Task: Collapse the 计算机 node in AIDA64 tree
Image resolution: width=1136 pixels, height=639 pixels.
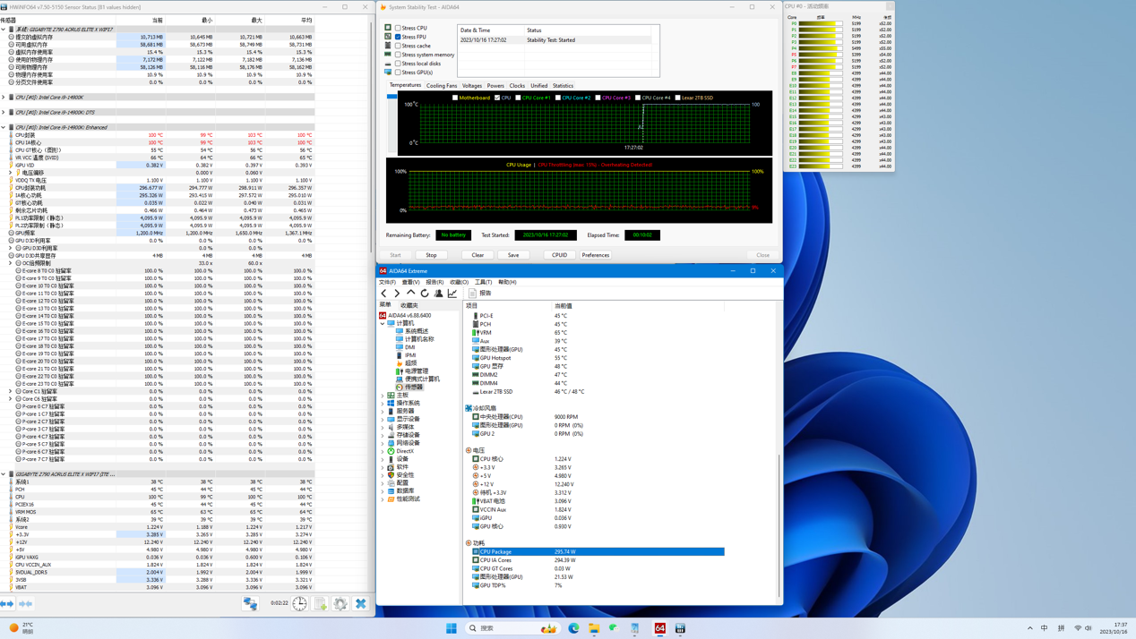Action: click(x=383, y=323)
